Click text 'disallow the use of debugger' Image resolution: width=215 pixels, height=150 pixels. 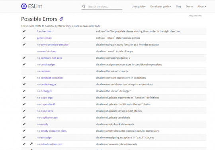(113, 91)
